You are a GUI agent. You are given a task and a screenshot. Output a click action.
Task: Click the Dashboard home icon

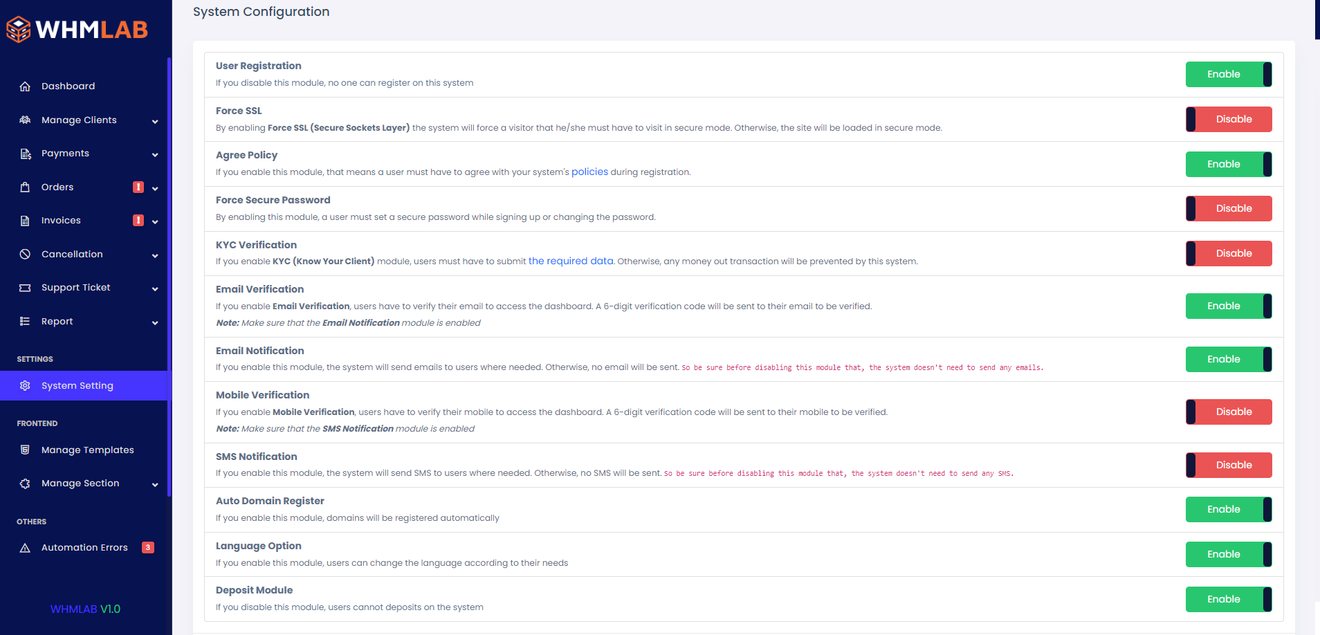(25, 86)
